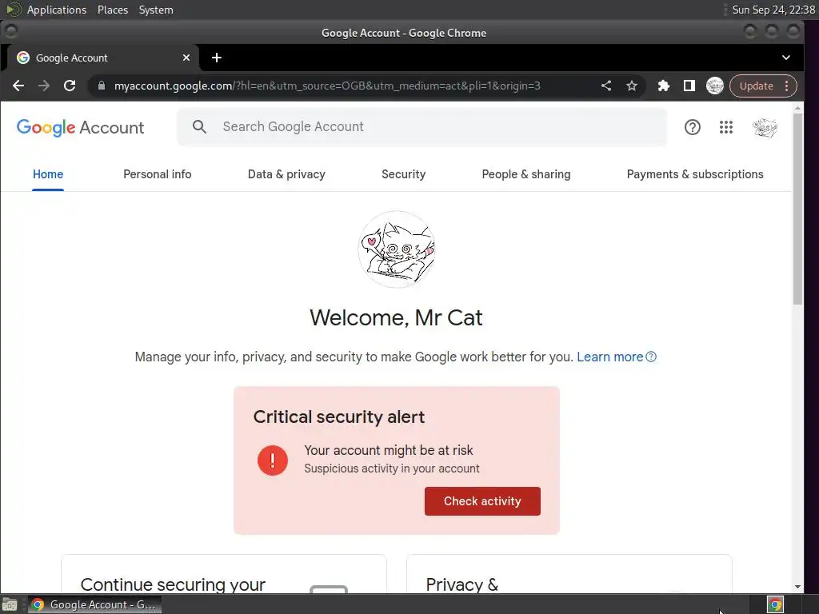Image resolution: width=819 pixels, height=614 pixels.
Task: Open the Chrome profile avatar in the toolbar
Action: pyautogui.click(x=714, y=86)
